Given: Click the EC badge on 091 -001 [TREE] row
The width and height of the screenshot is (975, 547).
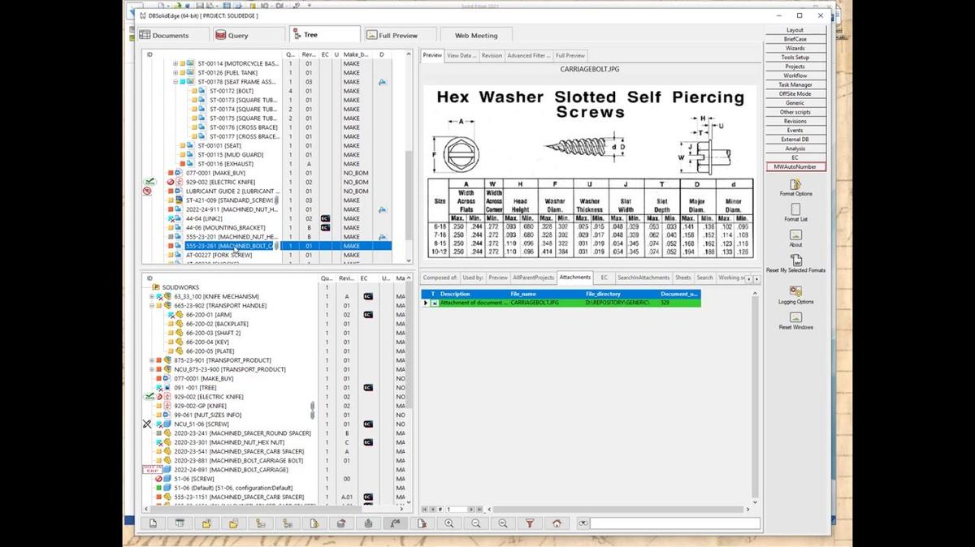Looking at the screenshot, I should pyautogui.click(x=368, y=387).
